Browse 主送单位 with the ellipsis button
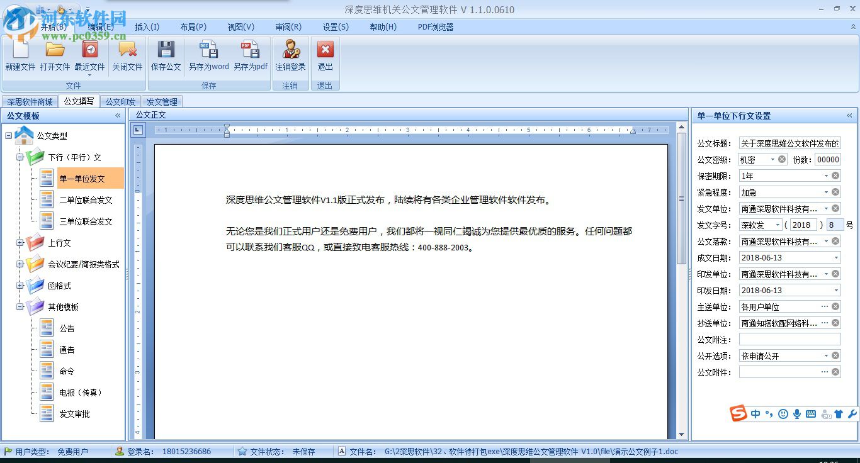Viewport: 860px width, 463px height. point(825,307)
